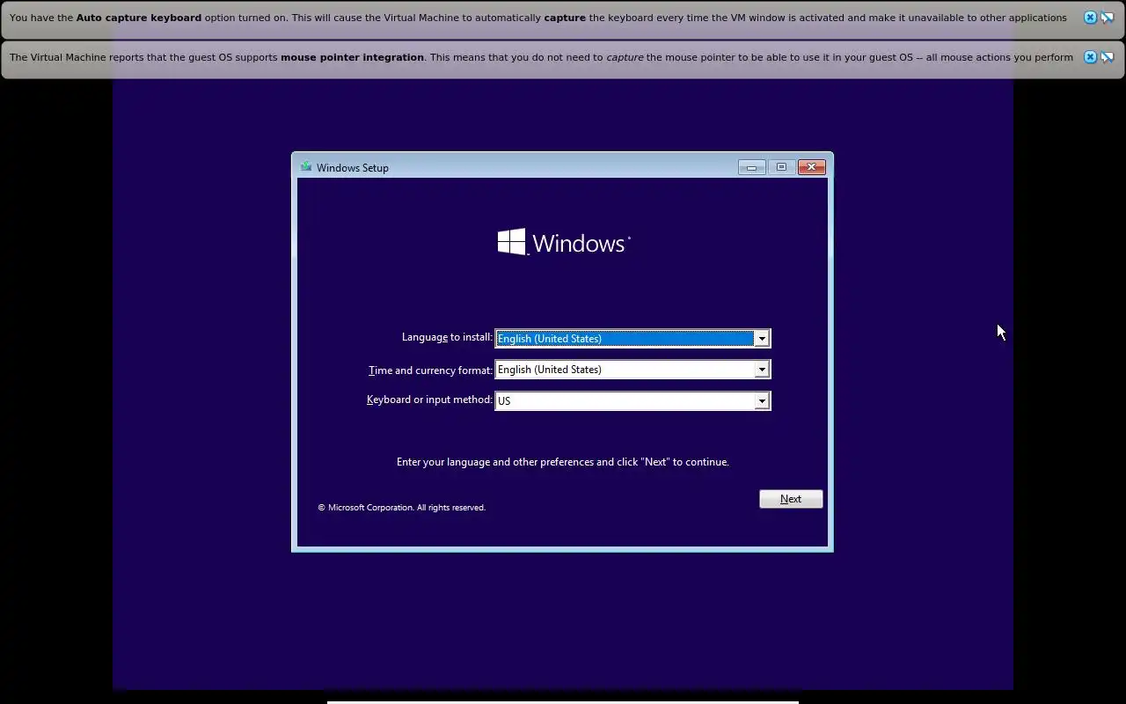
Task: Click the Windows Setup title bar icon
Action: pos(306,166)
